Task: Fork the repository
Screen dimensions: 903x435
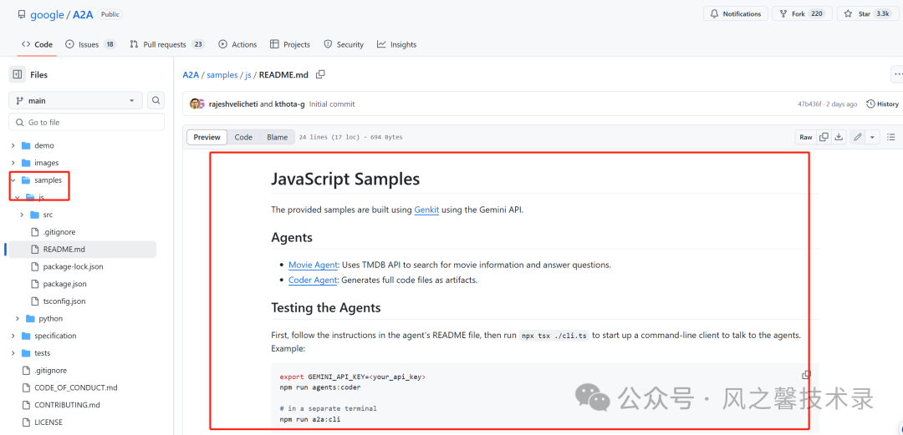Action: tap(802, 14)
